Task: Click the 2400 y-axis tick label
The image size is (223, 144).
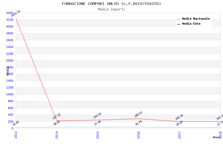Action: tap(10, 47)
